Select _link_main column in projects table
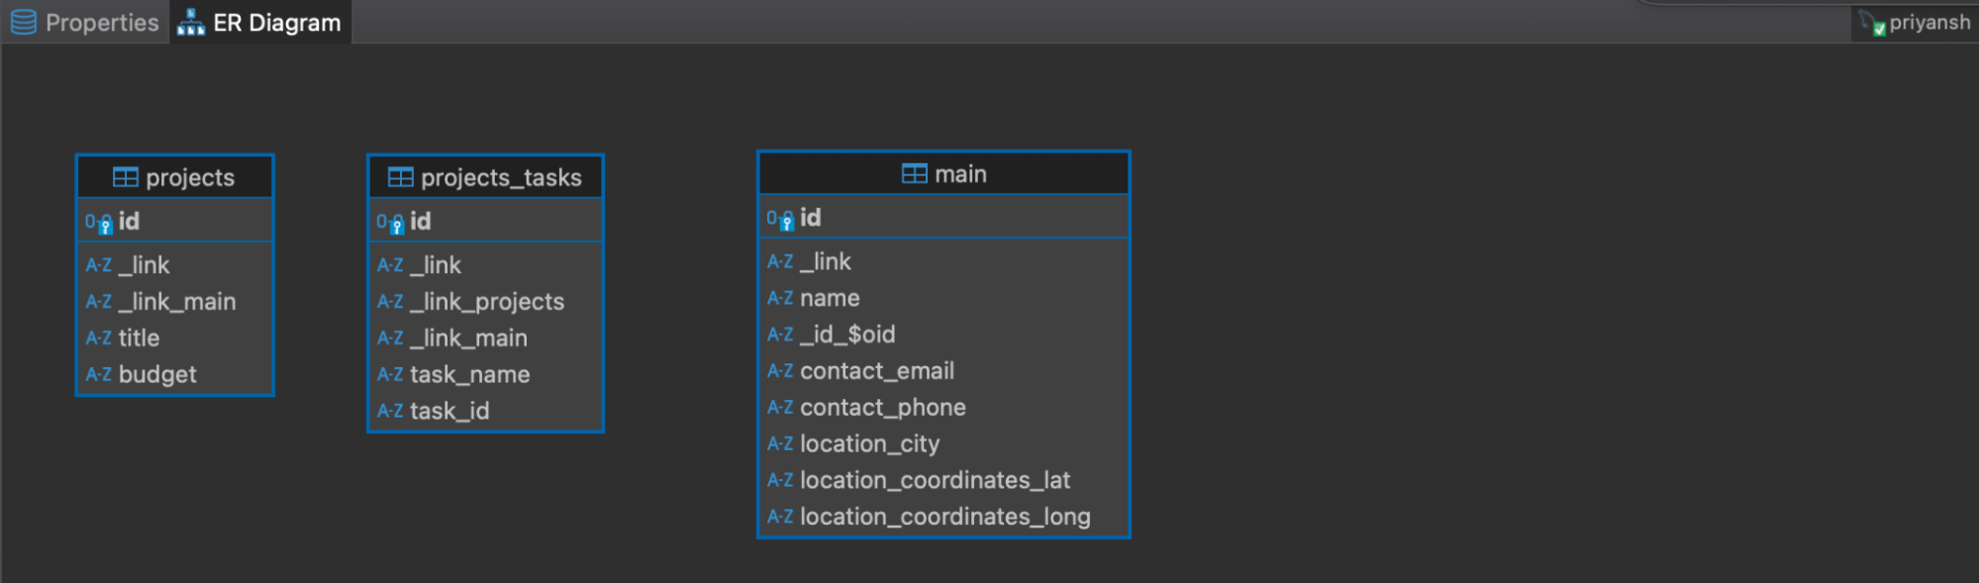 coord(177,302)
